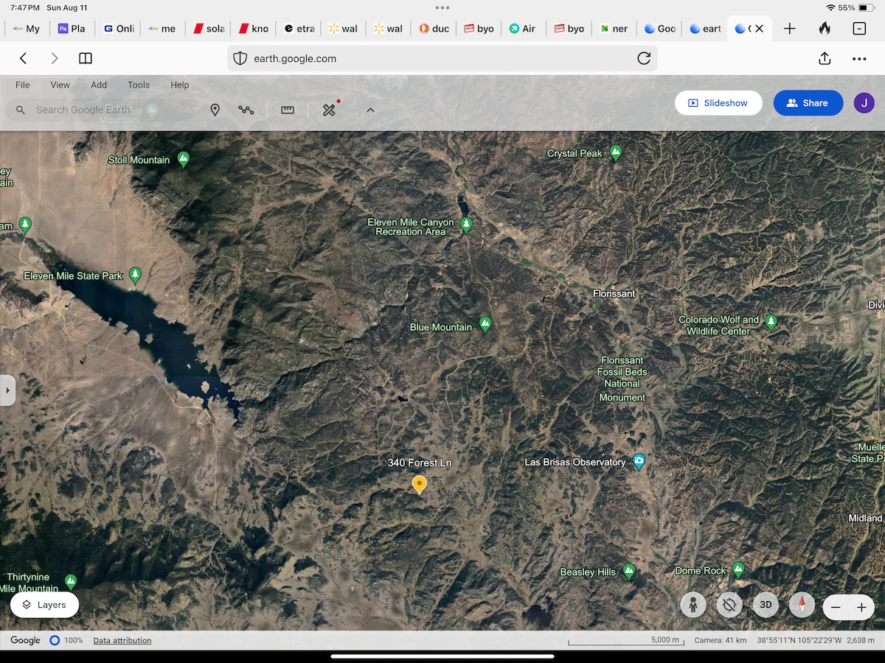Click Florissant Fossil Beds National Monument label
The height and width of the screenshot is (663, 885).
(622, 379)
